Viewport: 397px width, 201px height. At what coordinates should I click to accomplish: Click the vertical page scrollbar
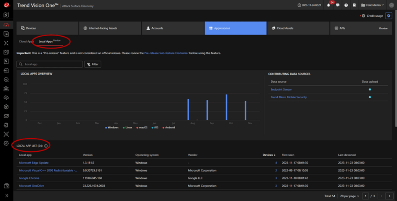pyautogui.click(x=395, y=68)
